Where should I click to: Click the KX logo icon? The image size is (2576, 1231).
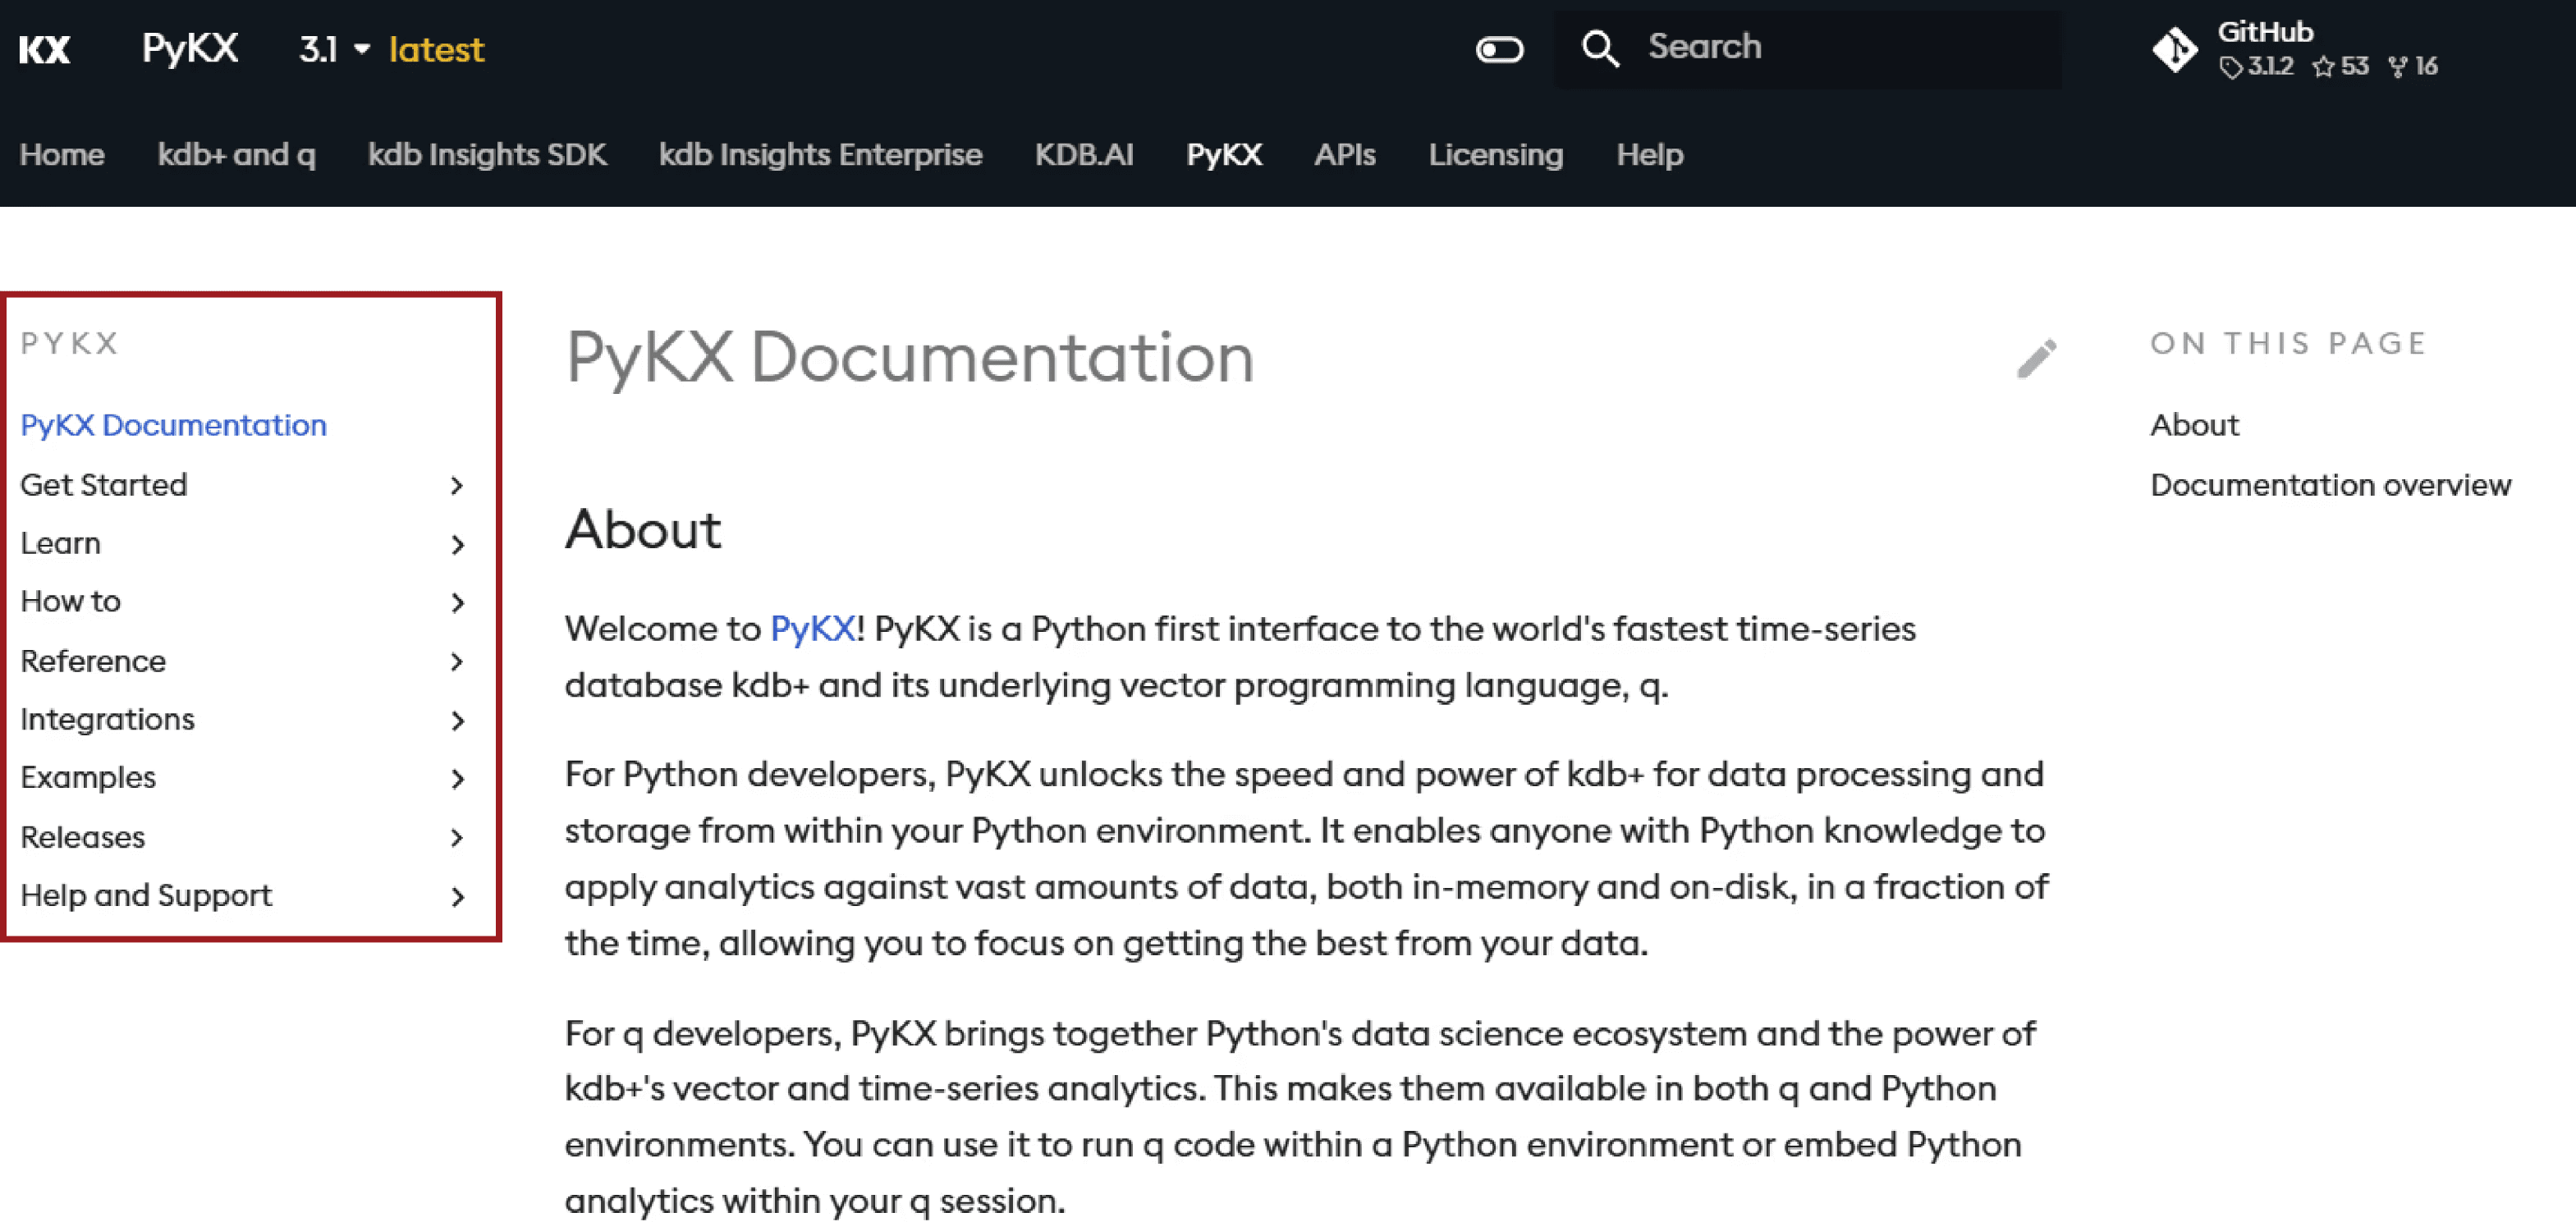pyautogui.click(x=45, y=49)
